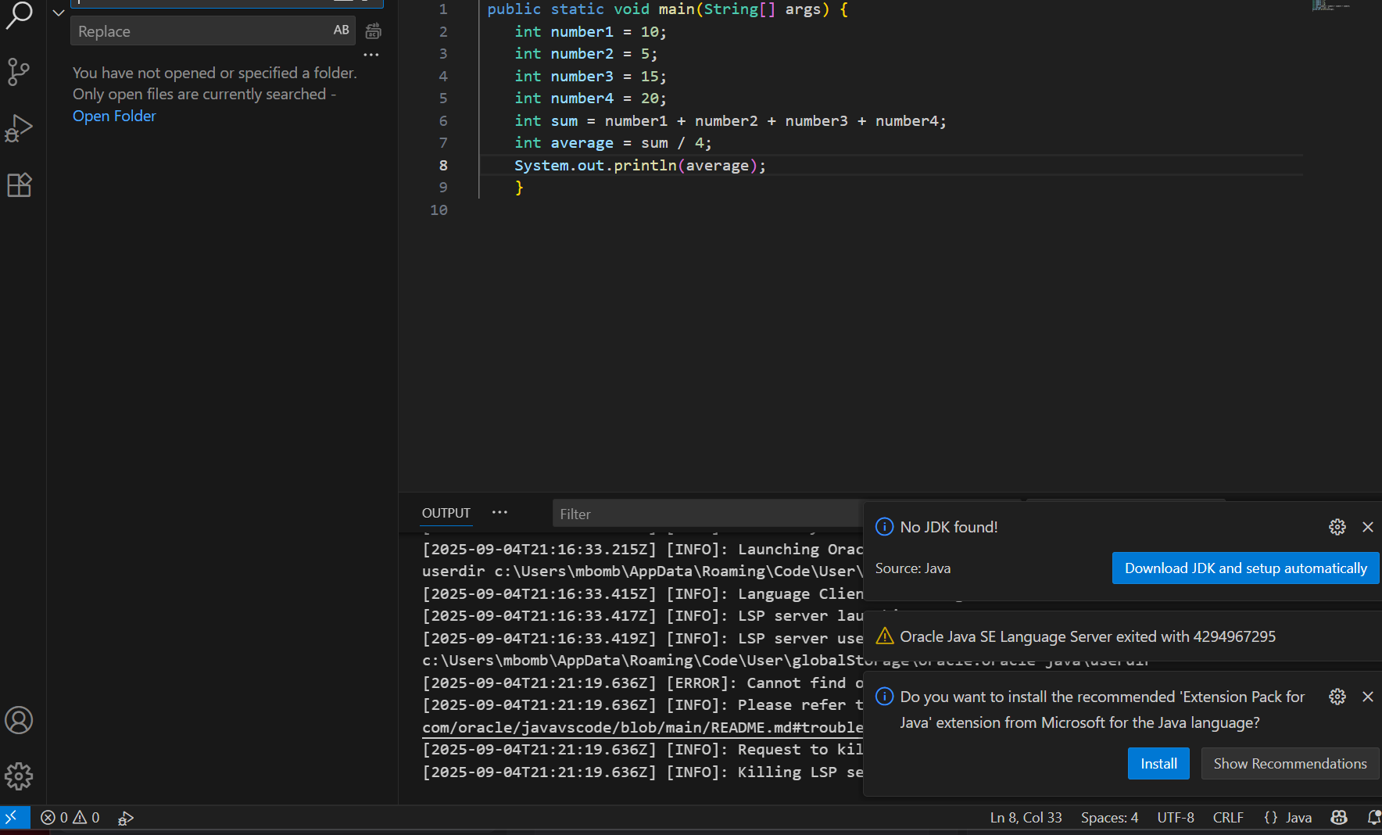This screenshot has width=1382, height=835.
Task: Click the Replace All icon
Action: [x=374, y=31]
